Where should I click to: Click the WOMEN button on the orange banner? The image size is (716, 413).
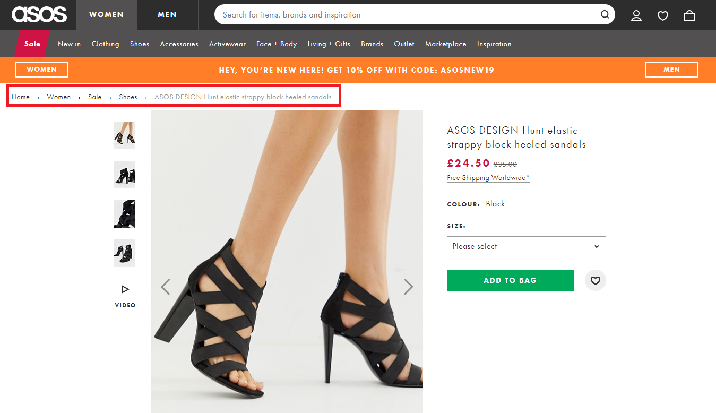41,70
